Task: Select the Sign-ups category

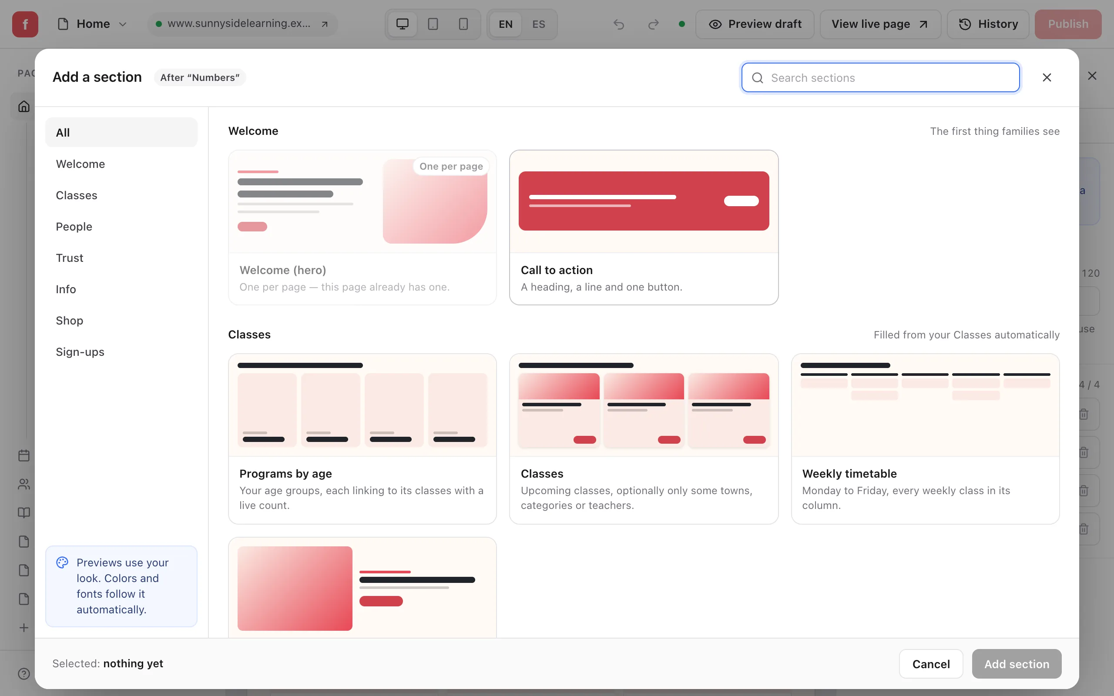Action: (121, 351)
